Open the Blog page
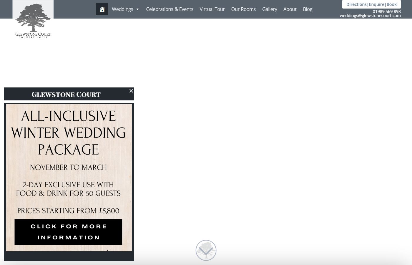Screen dimensions: 412x265 (x=308, y=9)
